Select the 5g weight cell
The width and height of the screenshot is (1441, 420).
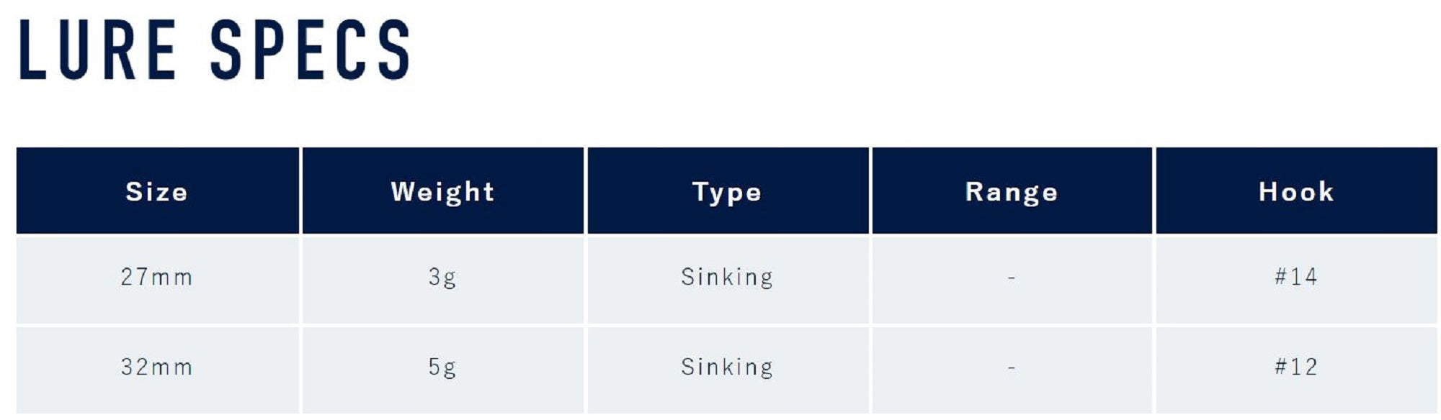[x=442, y=367]
